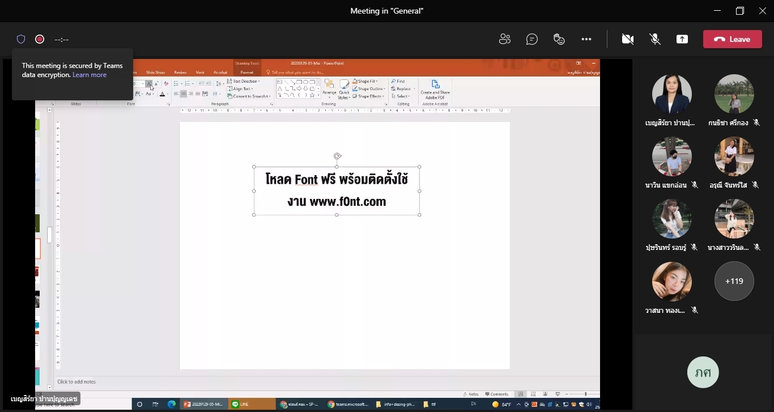Expand the shapes gallery More arrow
774x412 pixels.
pos(318,95)
